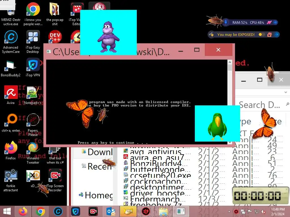Open 'ctrl+a, enter' desktop shortcut
Screen dimensions: 290x217
11,123
